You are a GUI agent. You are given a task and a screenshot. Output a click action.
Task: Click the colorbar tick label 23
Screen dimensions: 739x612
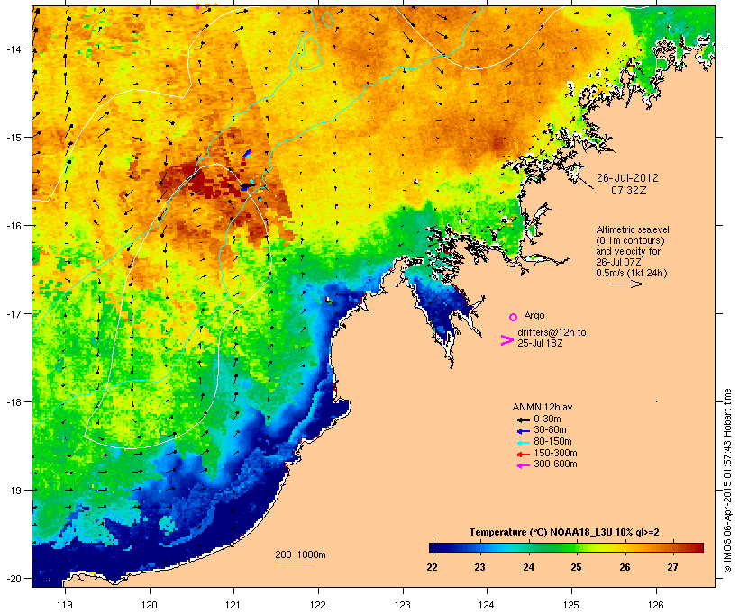(x=479, y=567)
